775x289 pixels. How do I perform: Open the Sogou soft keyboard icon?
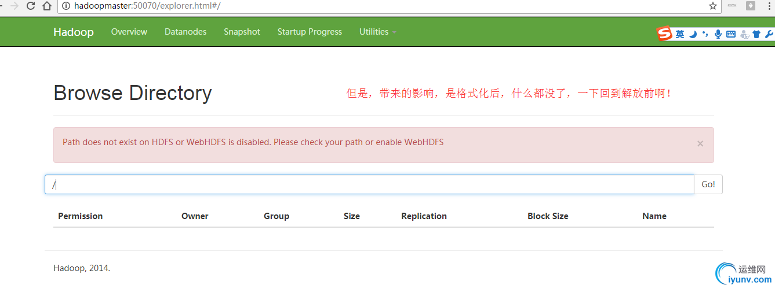(x=731, y=34)
